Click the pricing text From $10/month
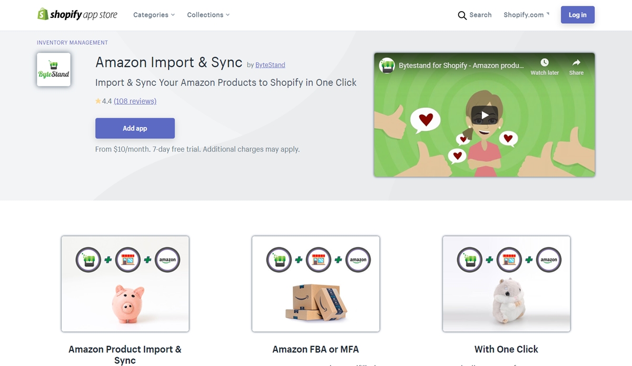632x366 pixels. 197,150
